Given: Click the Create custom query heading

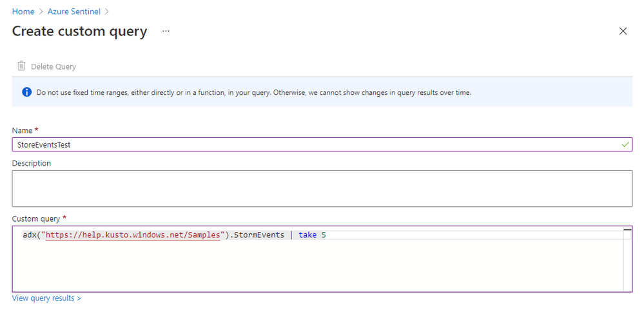Looking at the screenshot, I should [79, 31].
